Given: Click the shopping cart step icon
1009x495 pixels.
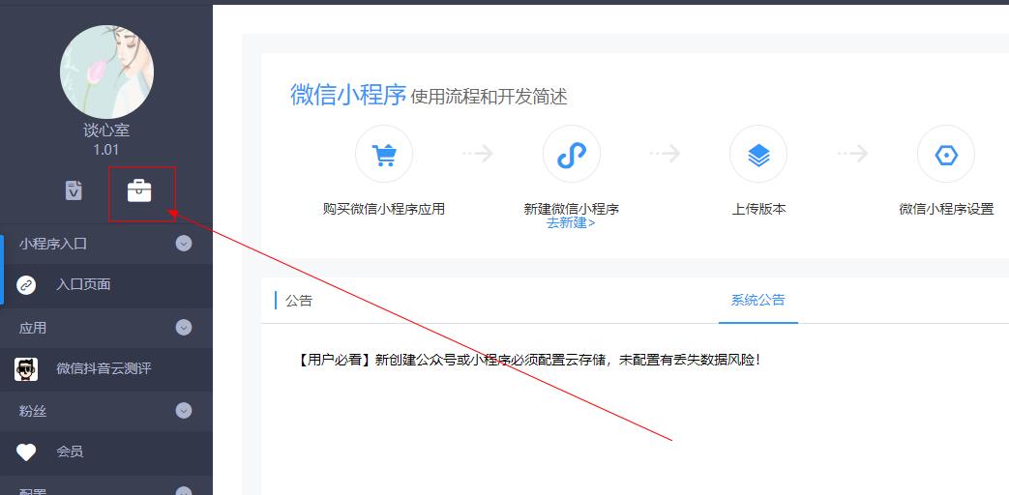Looking at the screenshot, I should (383, 155).
